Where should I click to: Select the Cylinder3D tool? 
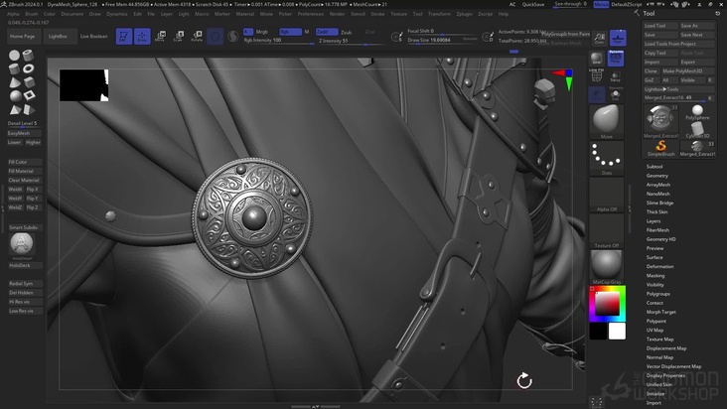tap(697, 130)
